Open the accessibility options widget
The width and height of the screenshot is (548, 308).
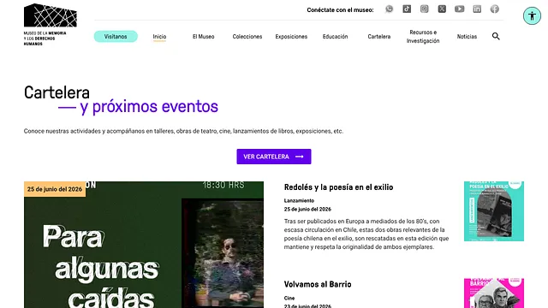pos(532,15)
